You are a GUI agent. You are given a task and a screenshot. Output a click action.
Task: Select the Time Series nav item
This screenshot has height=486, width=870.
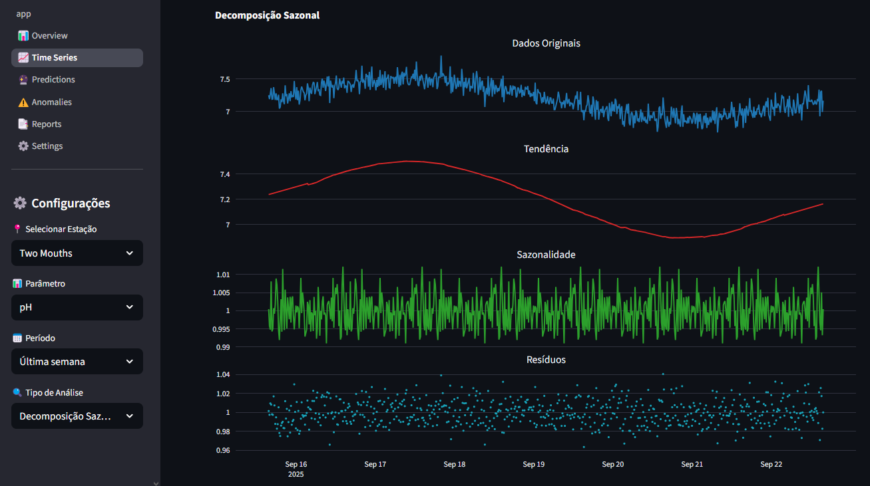(x=77, y=58)
